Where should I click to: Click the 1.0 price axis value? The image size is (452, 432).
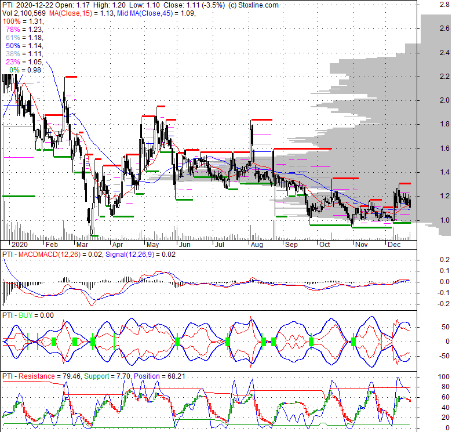444,220
